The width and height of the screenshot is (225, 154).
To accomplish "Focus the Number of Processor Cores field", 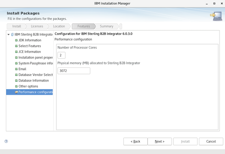I will tap(61, 56).
